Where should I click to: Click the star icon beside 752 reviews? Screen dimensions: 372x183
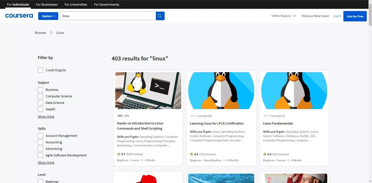[192, 154]
